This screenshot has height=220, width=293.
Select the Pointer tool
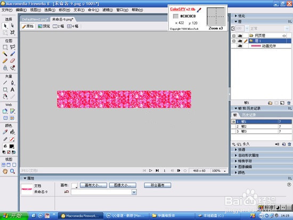coord(5,26)
